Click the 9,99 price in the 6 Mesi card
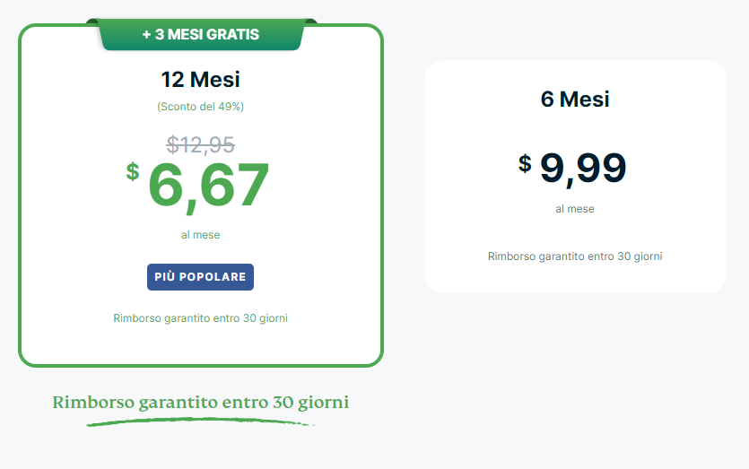The image size is (749, 469). [583, 168]
